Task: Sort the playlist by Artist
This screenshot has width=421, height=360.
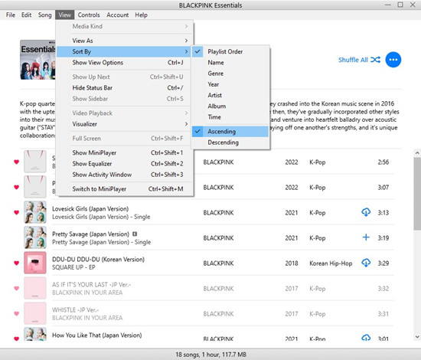Action: pos(230,95)
